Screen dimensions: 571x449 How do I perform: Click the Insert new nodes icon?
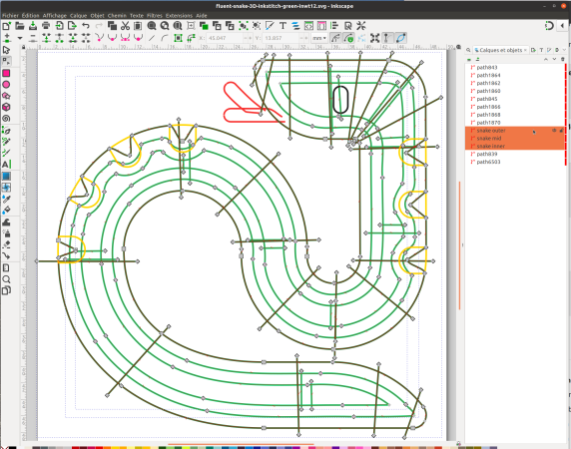(x=7, y=38)
